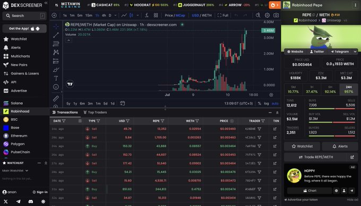Open the indicators menu

[x=147, y=15]
